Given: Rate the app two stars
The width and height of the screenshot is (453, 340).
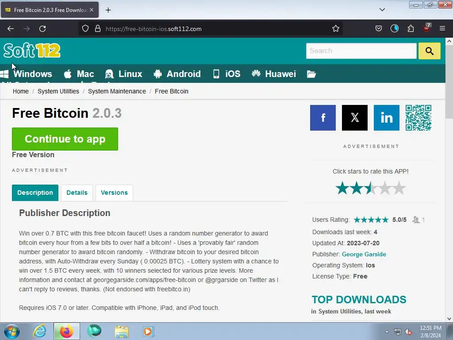Looking at the screenshot, I should 357,188.
